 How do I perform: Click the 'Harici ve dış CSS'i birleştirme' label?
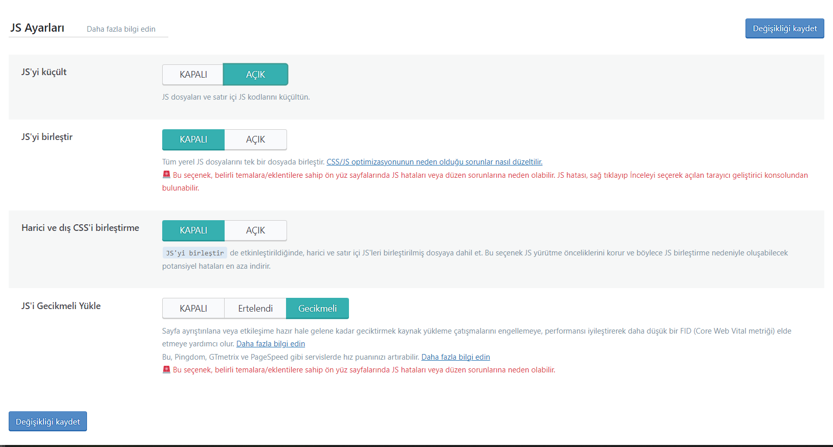point(80,228)
